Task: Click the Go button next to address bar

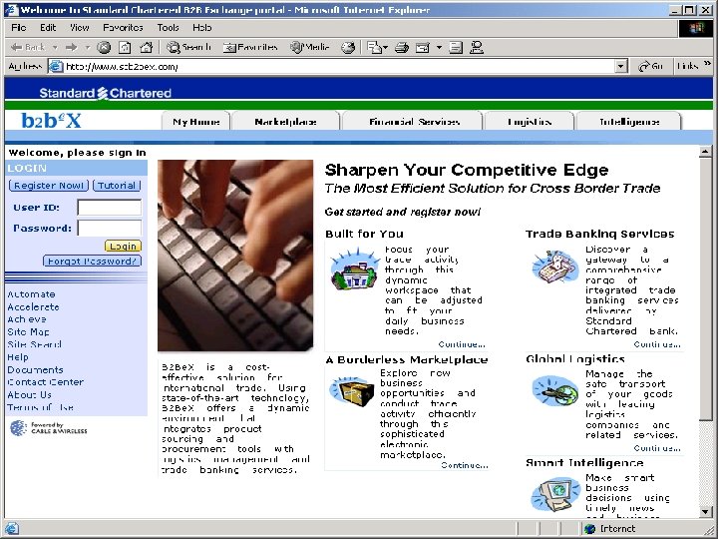Action: (x=650, y=67)
